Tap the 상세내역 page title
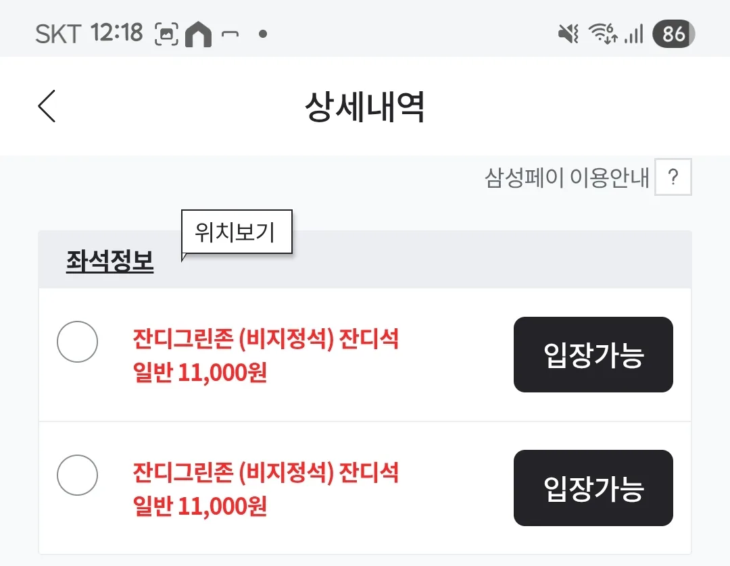 [x=364, y=107]
